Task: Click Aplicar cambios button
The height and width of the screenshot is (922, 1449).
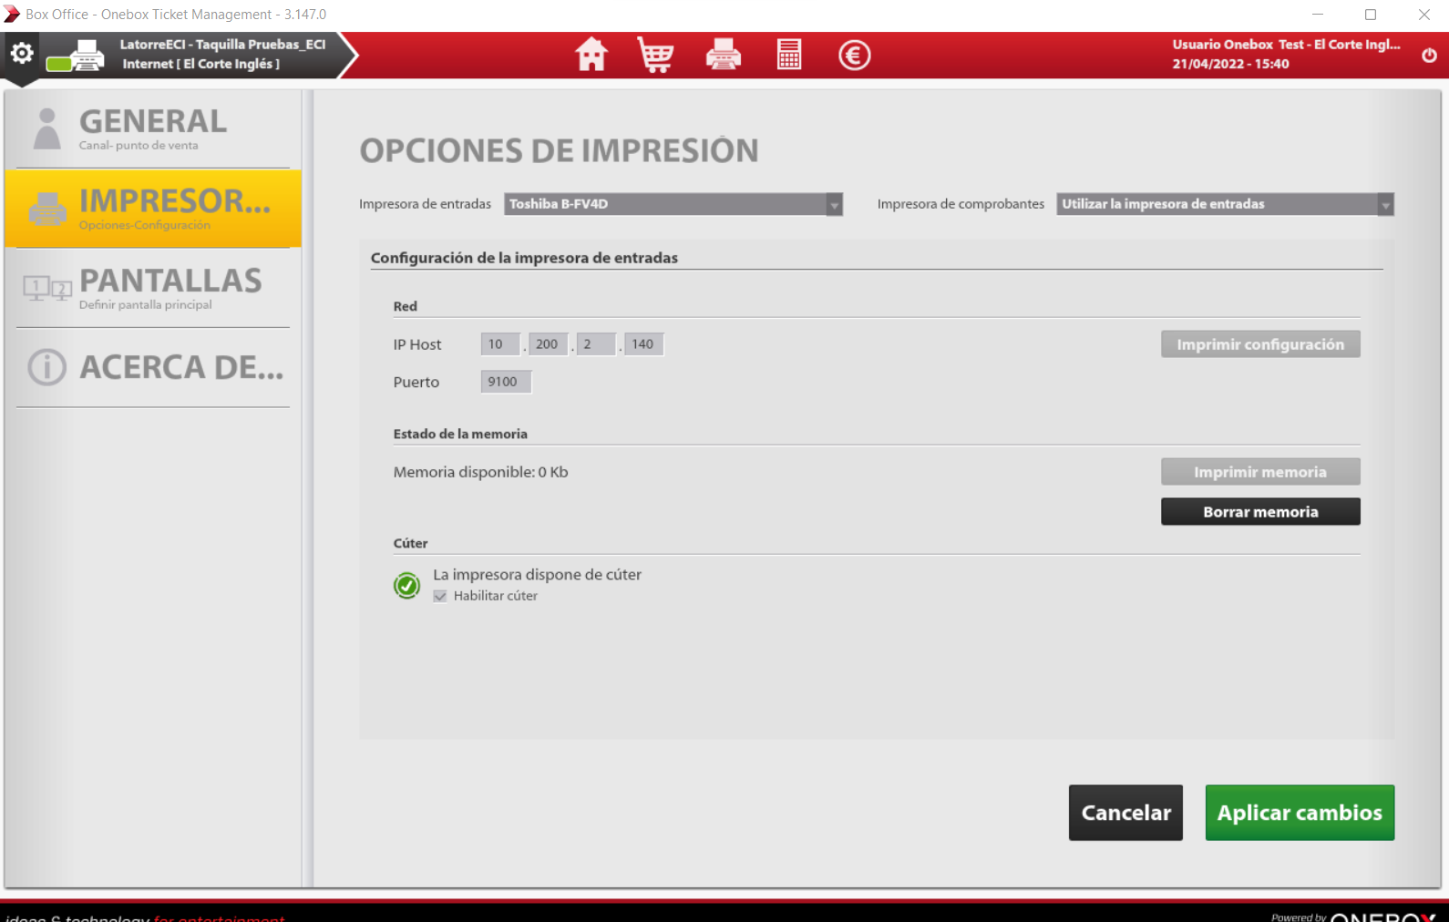Action: tap(1300, 813)
